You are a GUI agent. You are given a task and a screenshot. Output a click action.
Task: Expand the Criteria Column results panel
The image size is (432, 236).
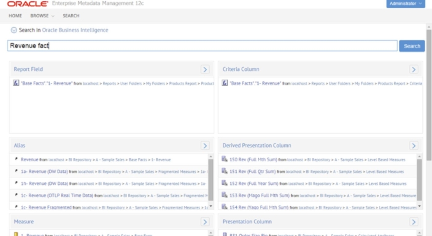click(x=413, y=69)
